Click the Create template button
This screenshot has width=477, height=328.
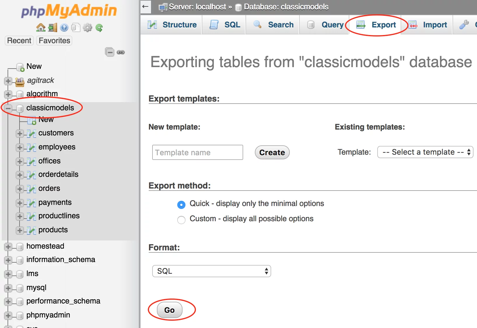pyautogui.click(x=272, y=152)
